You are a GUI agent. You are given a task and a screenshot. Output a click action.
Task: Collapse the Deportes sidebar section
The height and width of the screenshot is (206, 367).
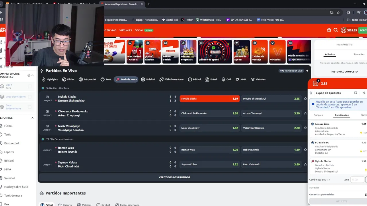[32, 118]
